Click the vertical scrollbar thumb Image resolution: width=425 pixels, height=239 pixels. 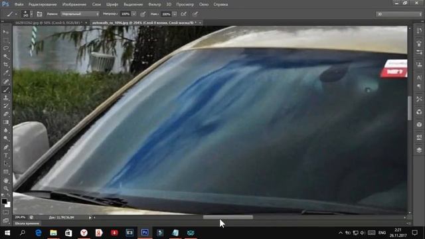409,108
